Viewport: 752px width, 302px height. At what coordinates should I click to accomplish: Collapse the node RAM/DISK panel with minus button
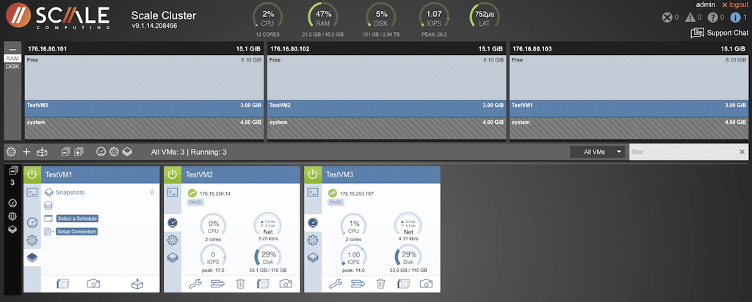tap(12, 49)
